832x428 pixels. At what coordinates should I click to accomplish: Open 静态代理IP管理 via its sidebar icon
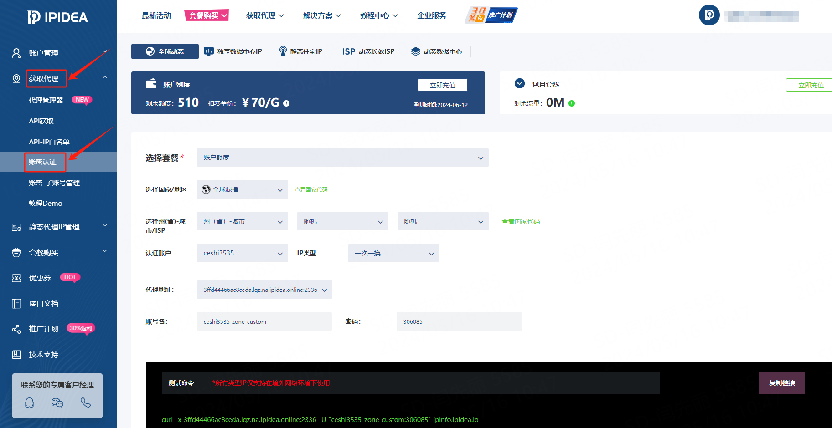[x=16, y=227]
